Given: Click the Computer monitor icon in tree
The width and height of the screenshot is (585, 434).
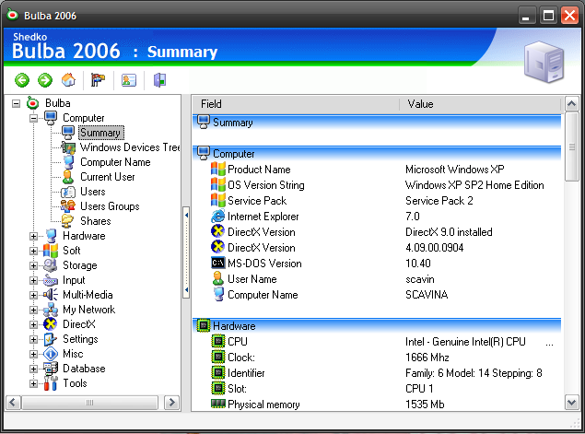Looking at the screenshot, I should click(x=51, y=118).
